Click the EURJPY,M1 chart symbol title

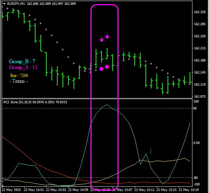[16, 4]
